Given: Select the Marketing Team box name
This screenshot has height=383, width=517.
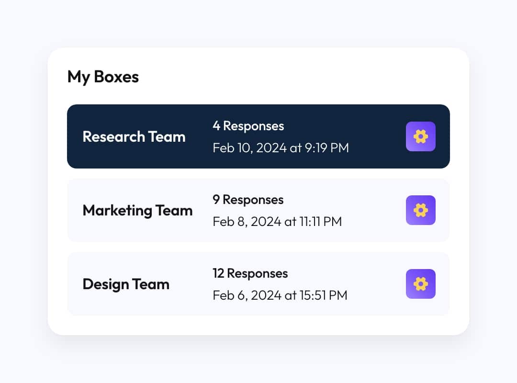Looking at the screenshot, I should (x=137, y=211).
